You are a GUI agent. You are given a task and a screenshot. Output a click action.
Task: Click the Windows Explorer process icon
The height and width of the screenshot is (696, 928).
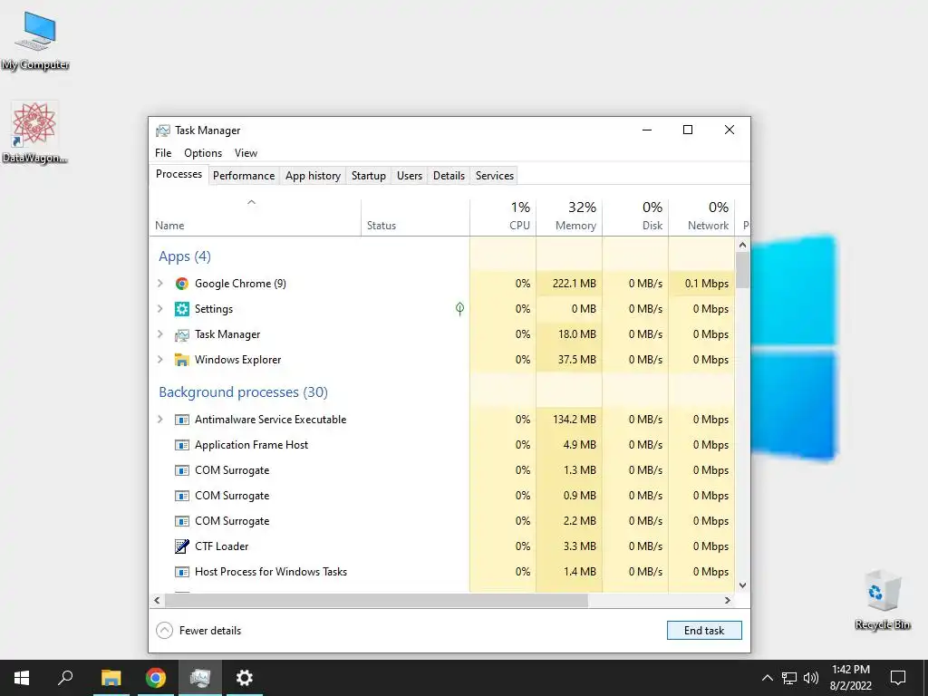(x=181, y=360)
